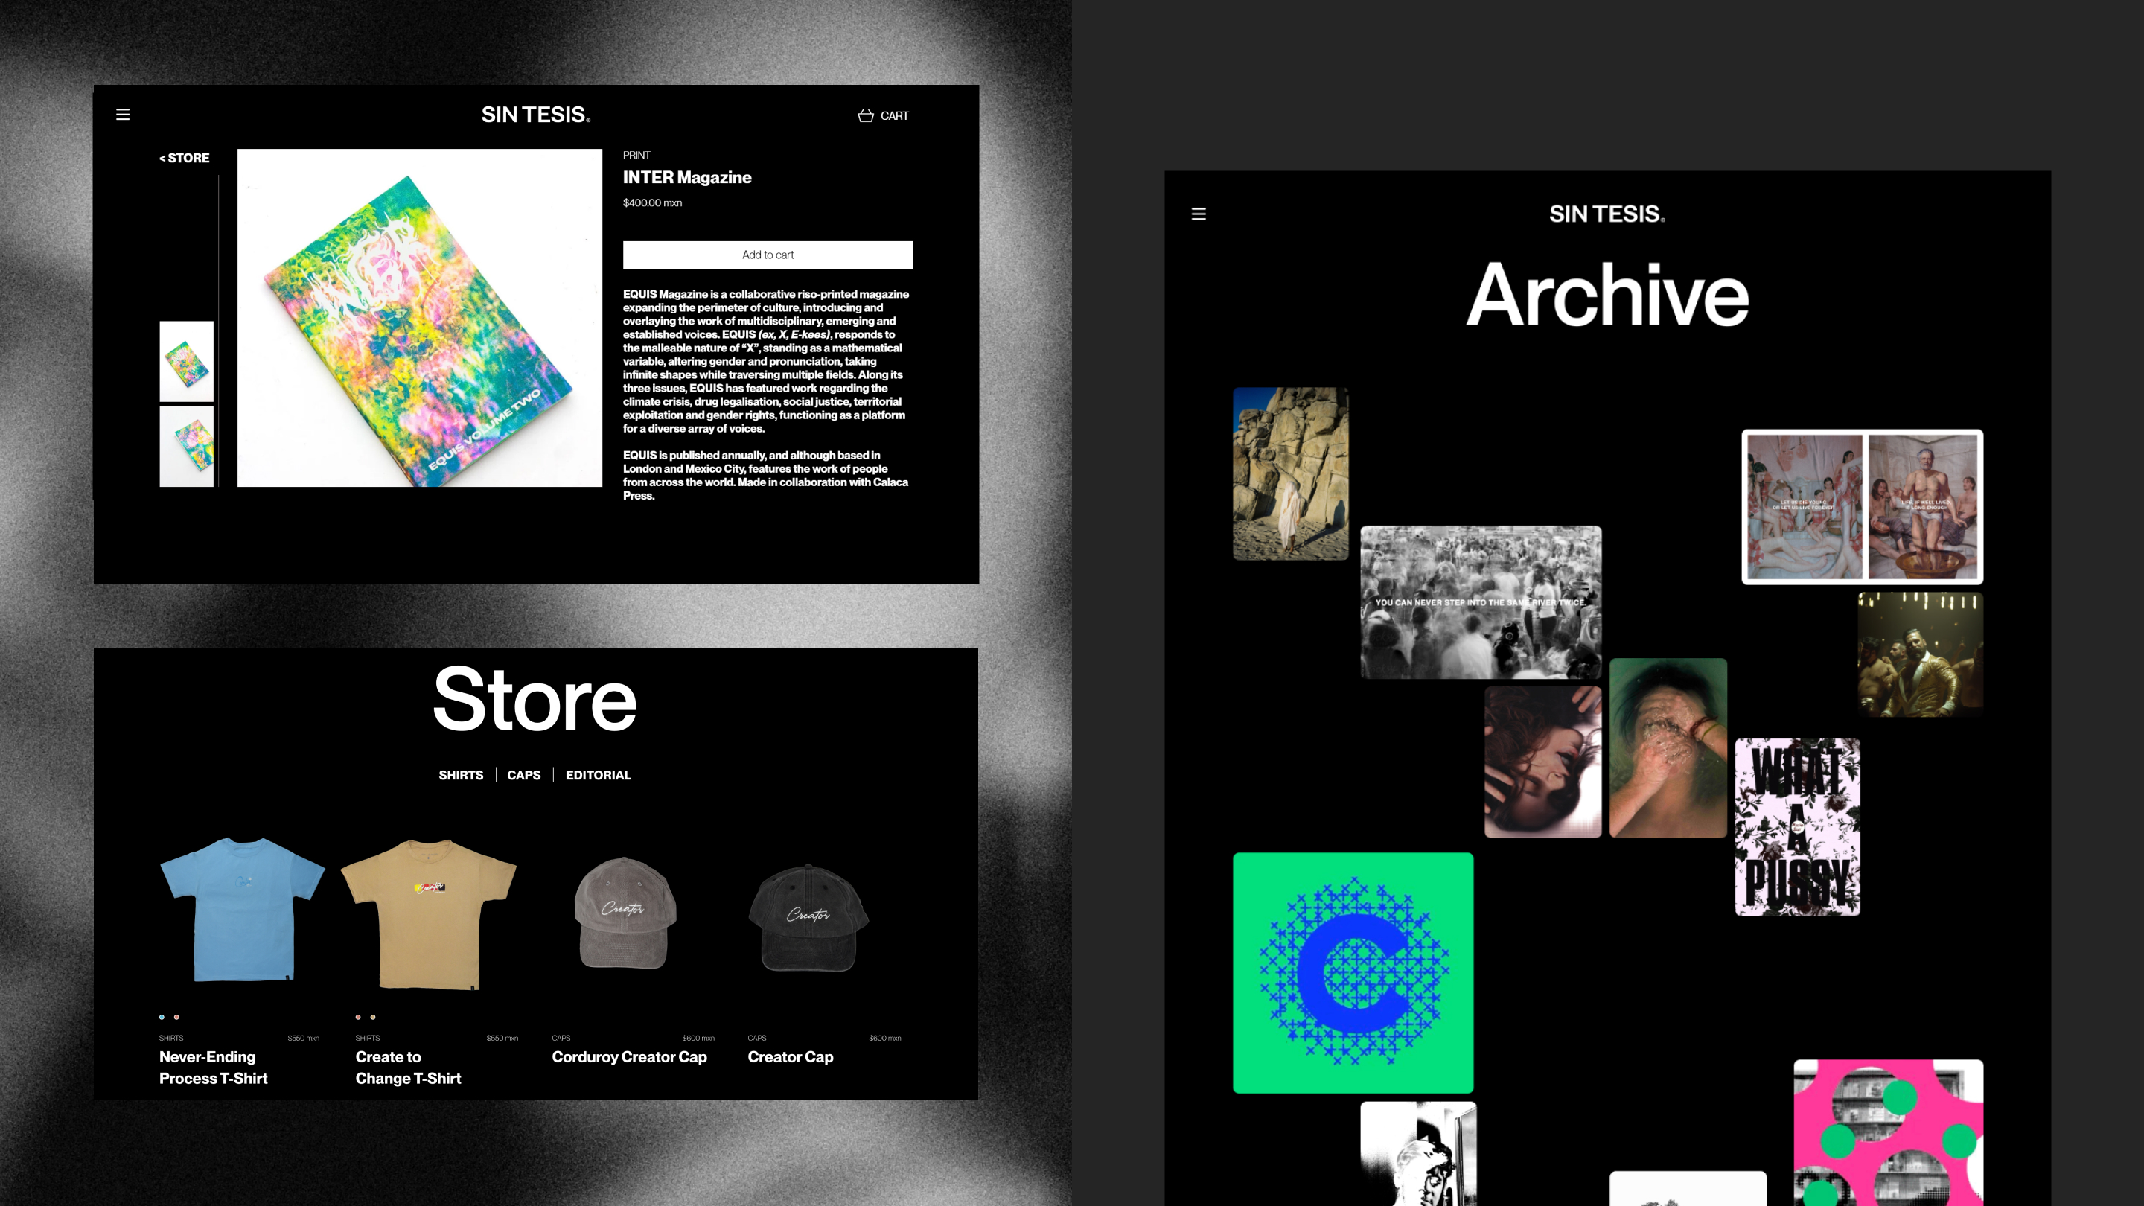Viewport: 2144px width, 1206px height.
Task: Open the hamburger menu on the product page
Action: point(122,115)
